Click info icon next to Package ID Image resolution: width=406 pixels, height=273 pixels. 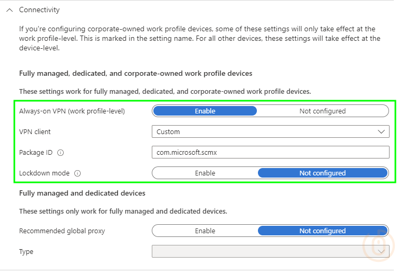pos(61,153)
